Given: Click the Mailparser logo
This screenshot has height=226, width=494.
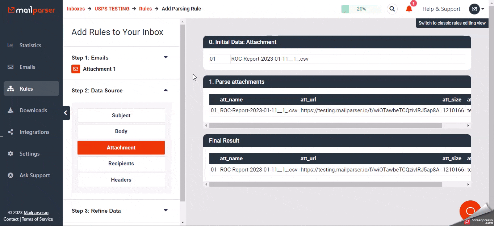Looking at the screenshot, I should 32,10.
